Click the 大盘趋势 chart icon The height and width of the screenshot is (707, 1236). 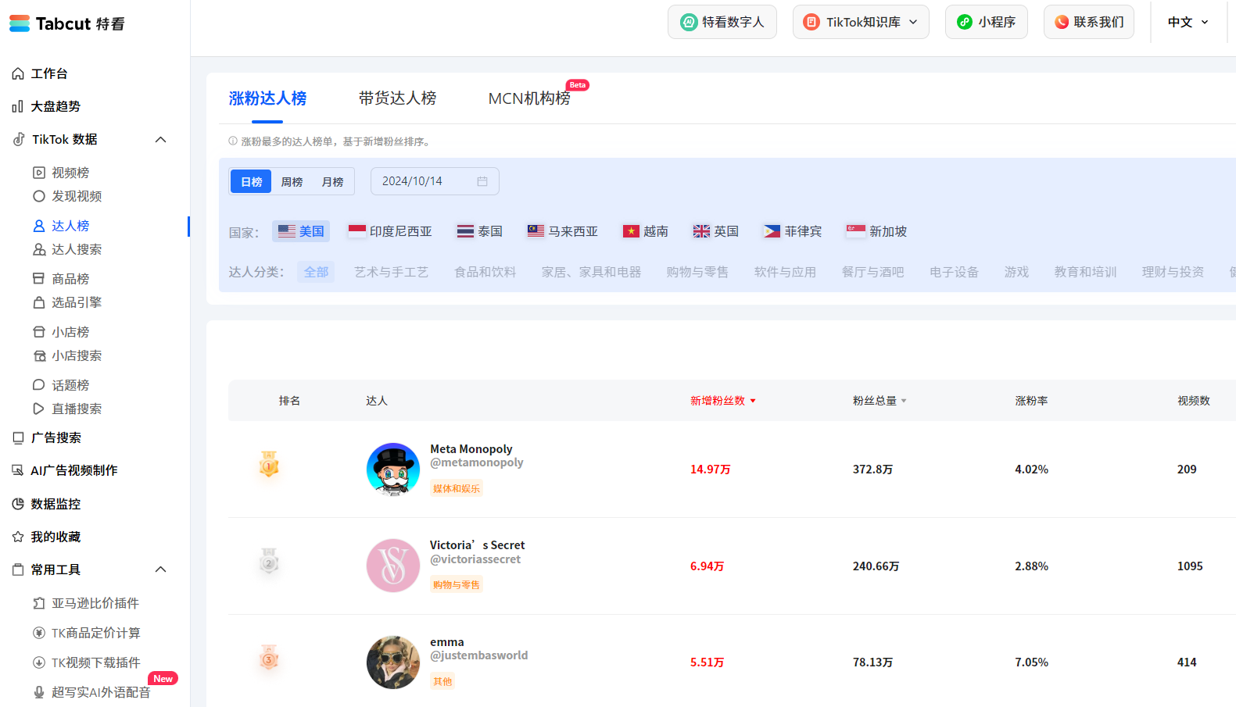(x=18, y=106)
